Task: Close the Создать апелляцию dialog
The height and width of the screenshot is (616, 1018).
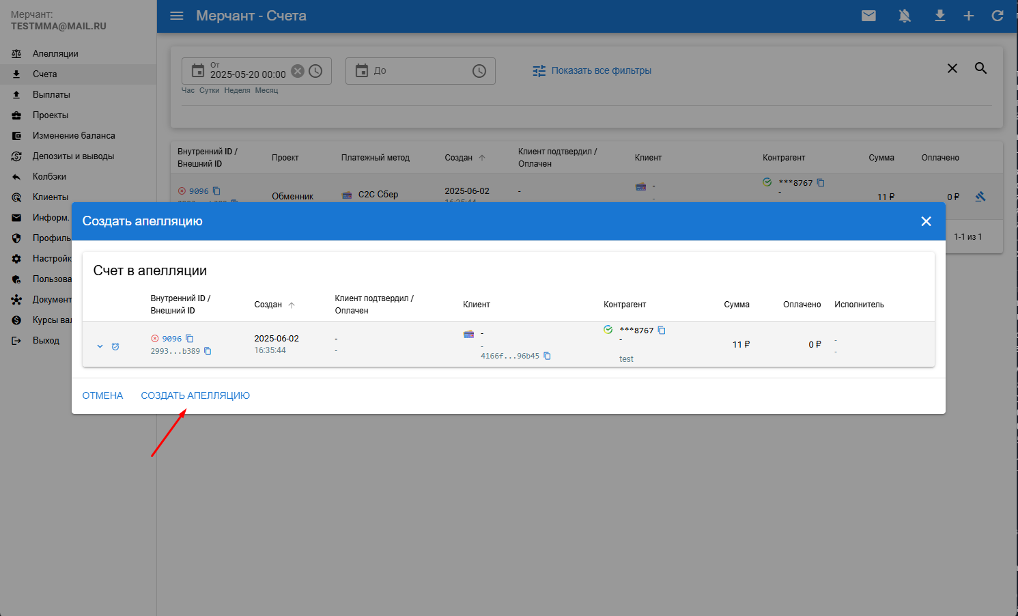Action: tap(926, 221)
